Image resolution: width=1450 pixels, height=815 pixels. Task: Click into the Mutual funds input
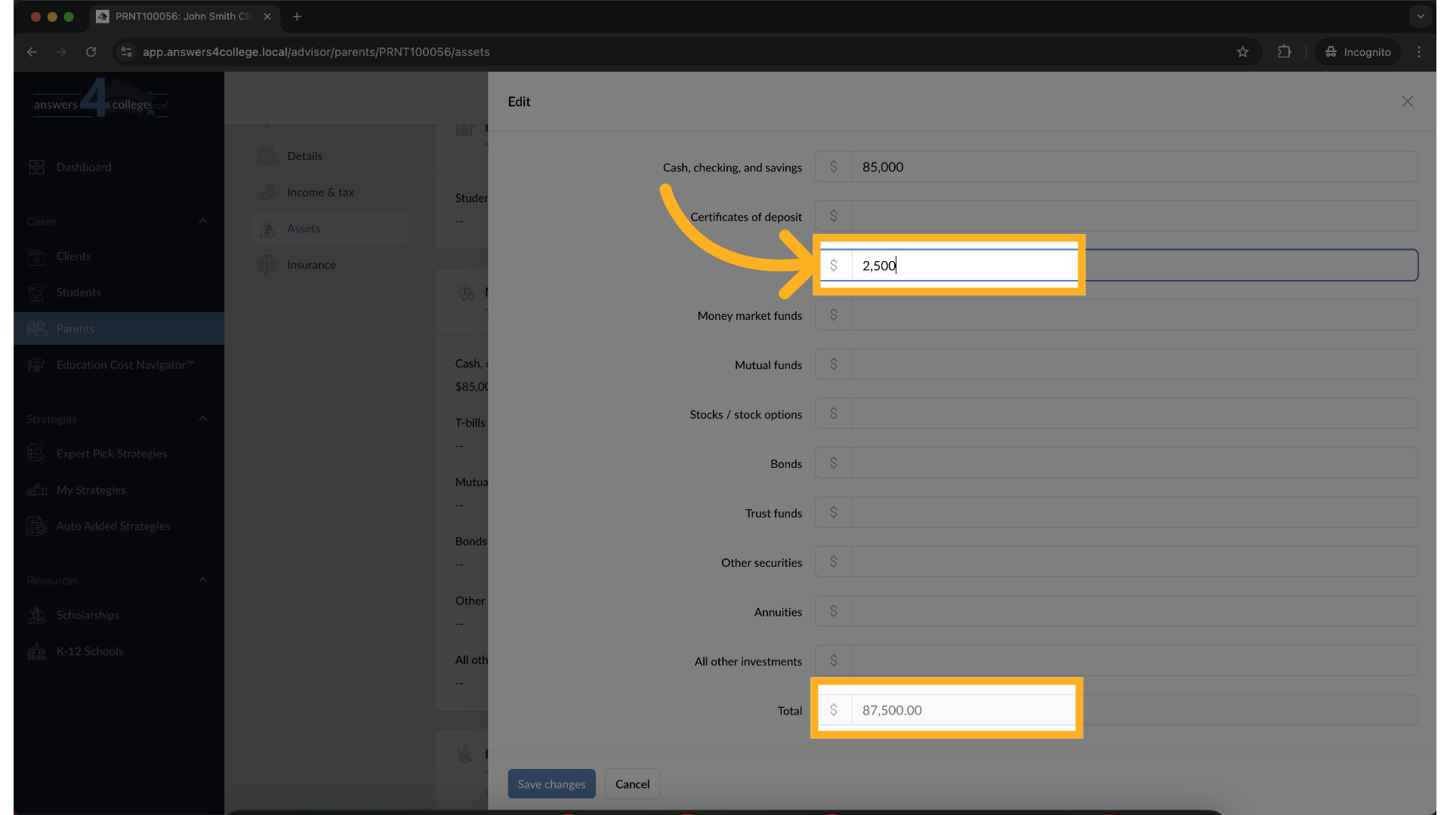(x=1133, y=364)
